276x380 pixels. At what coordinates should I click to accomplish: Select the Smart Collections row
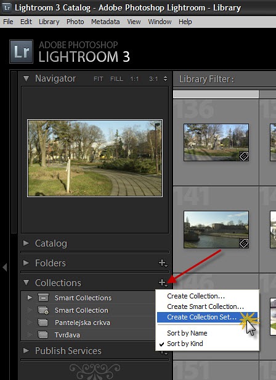88,298
